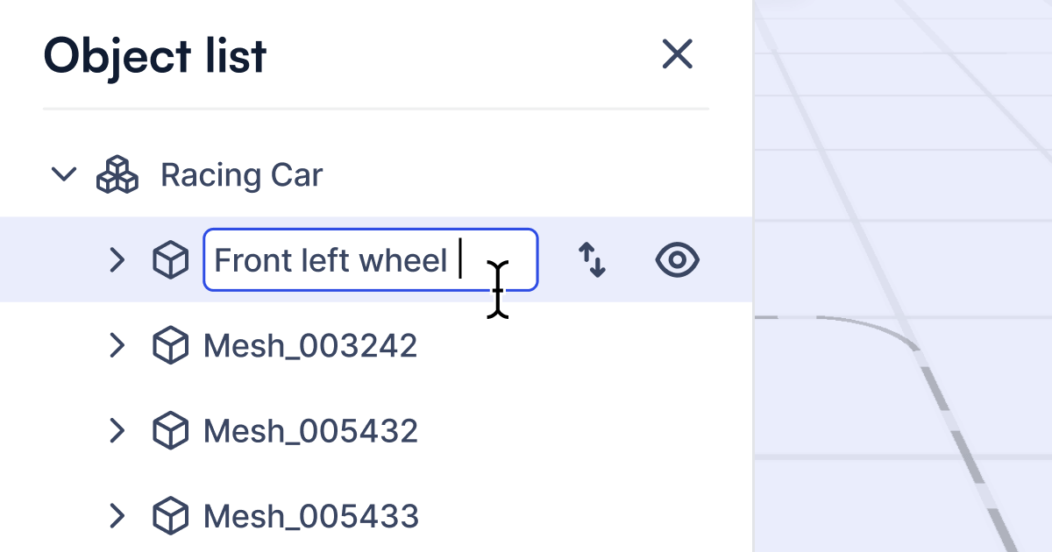Screen dimensions: 1052x552
Task: Select the Mesh_005432 tree item
Action: 310,430
